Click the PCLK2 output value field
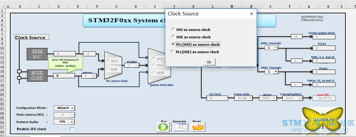 324,72
